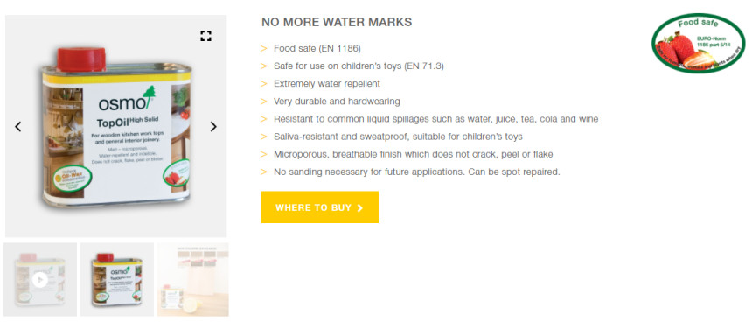This screenshot has width=752, height=336.
Task: Select the faded colour chart thumbnail
Action: (192, 279)
